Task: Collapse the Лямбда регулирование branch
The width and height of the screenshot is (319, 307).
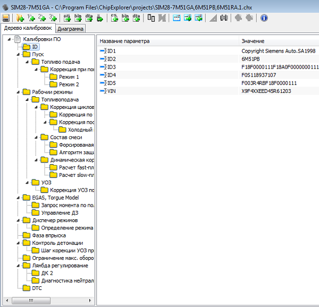Action: (19, 266)
